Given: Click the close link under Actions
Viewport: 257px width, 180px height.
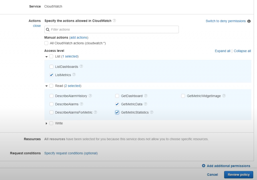Looking at the screenshot, I should [37, 26].
